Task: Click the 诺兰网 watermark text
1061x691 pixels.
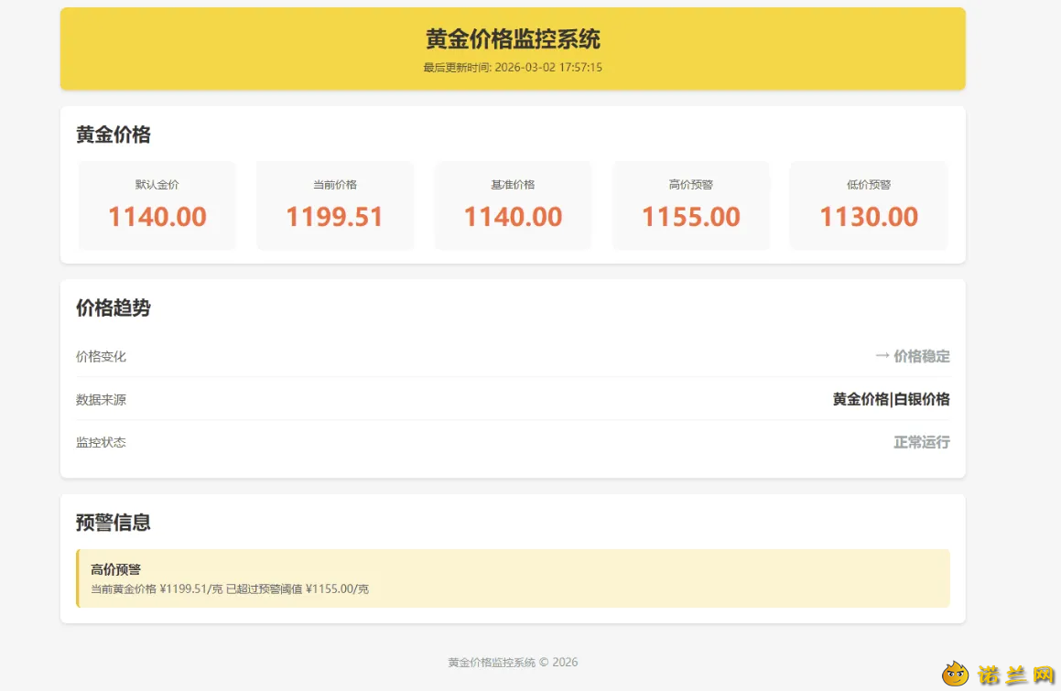Action: coord(1016,675)
